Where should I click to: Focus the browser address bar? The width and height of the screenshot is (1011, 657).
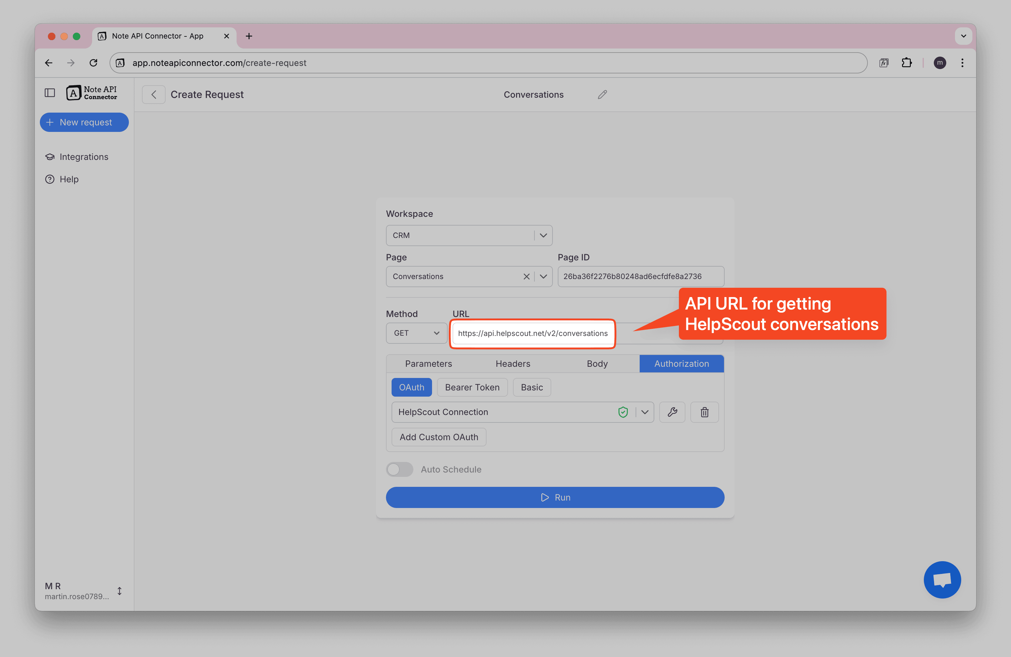click(488, 63)
